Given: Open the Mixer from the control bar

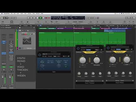Looking at the screenshot, I should 12,18.
